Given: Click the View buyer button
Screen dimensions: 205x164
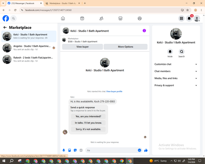Looking at the screenshot, I should (82, 47).
